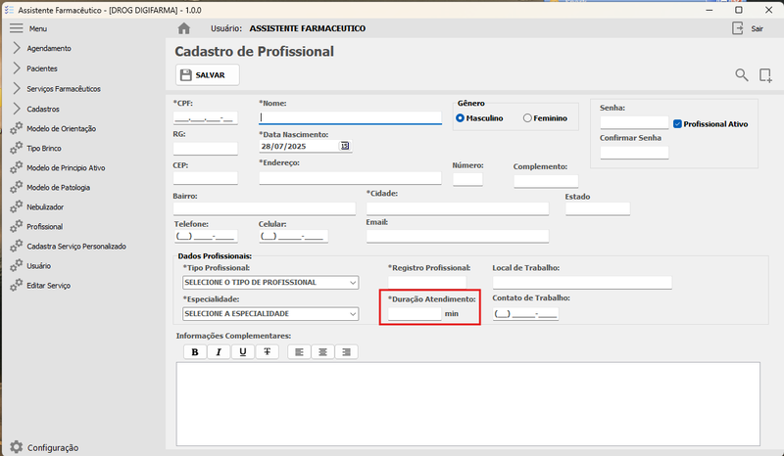Open Usuário menu item

tap(39, 266)
